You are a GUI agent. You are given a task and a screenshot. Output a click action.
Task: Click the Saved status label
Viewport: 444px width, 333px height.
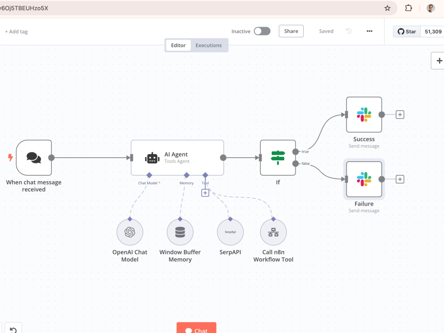click(x=326, y=31)
